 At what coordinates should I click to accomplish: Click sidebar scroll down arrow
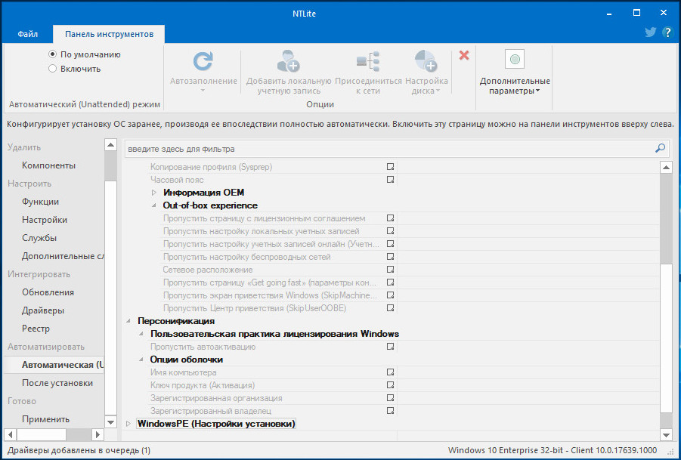point(111,421)
